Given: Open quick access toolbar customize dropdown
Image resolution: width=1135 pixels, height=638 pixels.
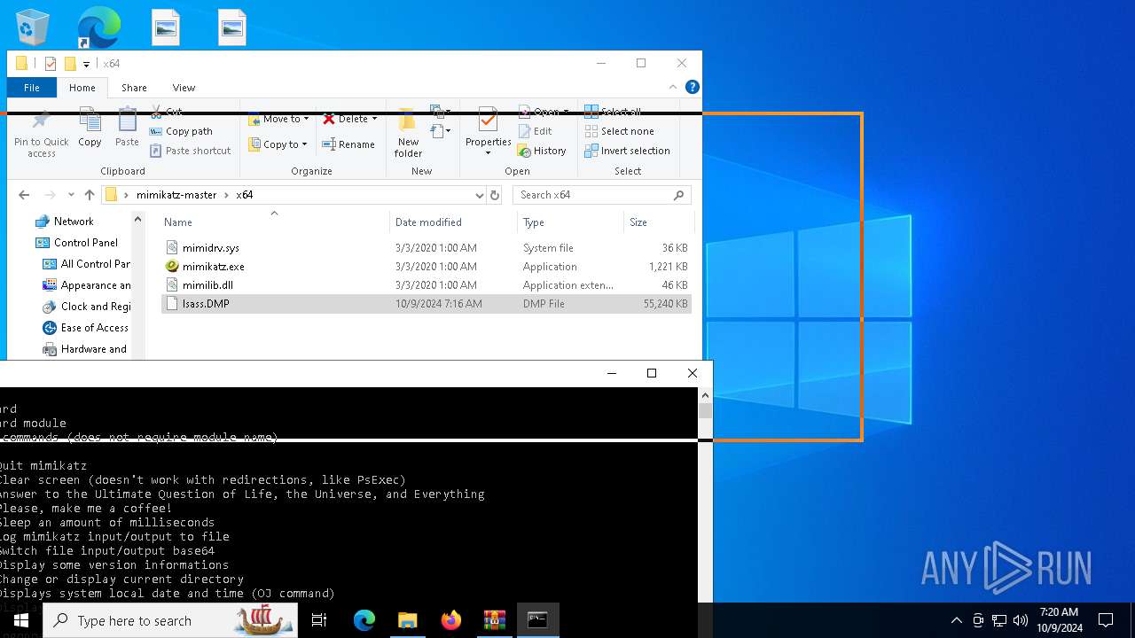Looking at the screenshot, I should click(86, 64).
